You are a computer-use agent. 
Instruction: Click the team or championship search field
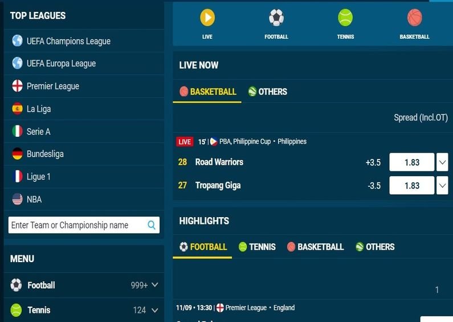pos(84,225)
